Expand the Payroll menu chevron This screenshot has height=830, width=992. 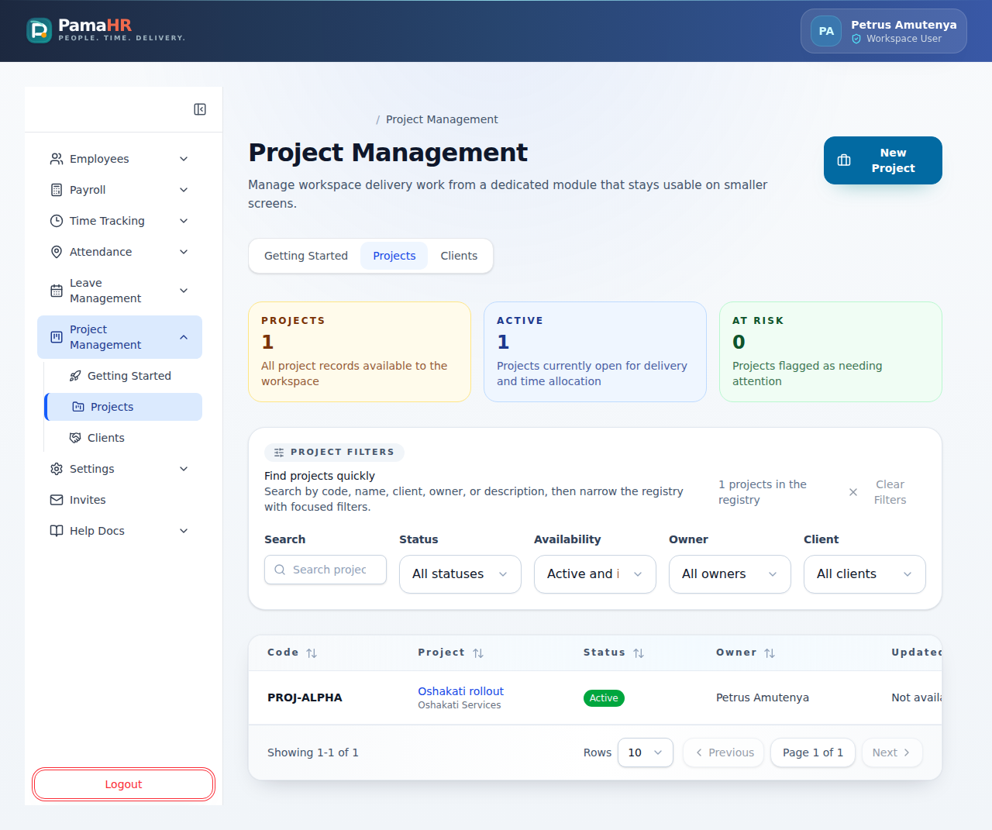tap(184, 190)
